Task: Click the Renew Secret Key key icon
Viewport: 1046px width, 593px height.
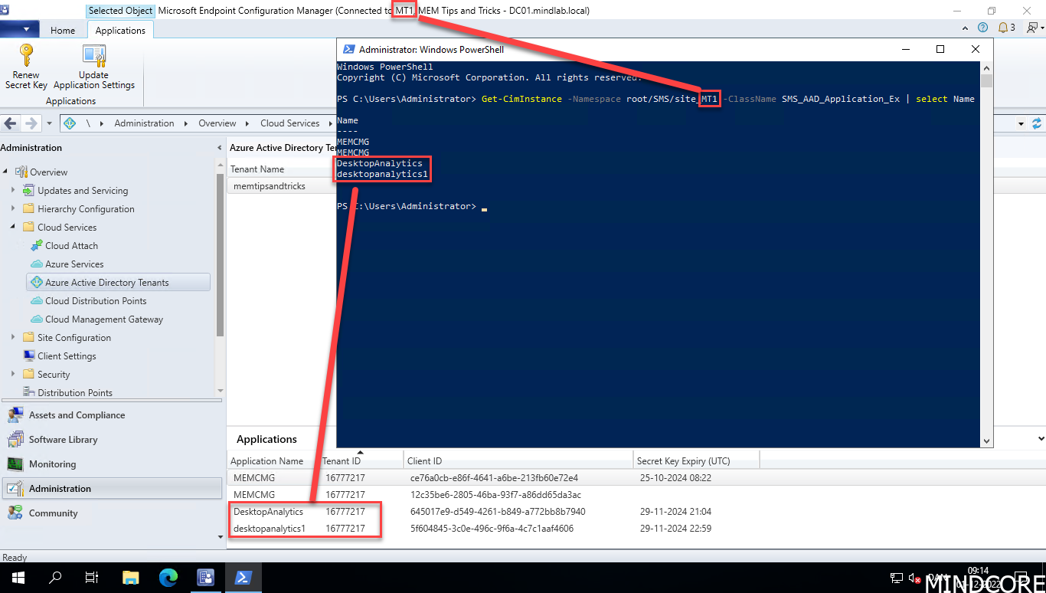Action: pos(26,56)
